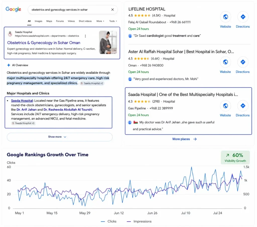Click Lifeline phone number +968 26 661111
This screenshot has width=257, height=227.
(180, 22)
